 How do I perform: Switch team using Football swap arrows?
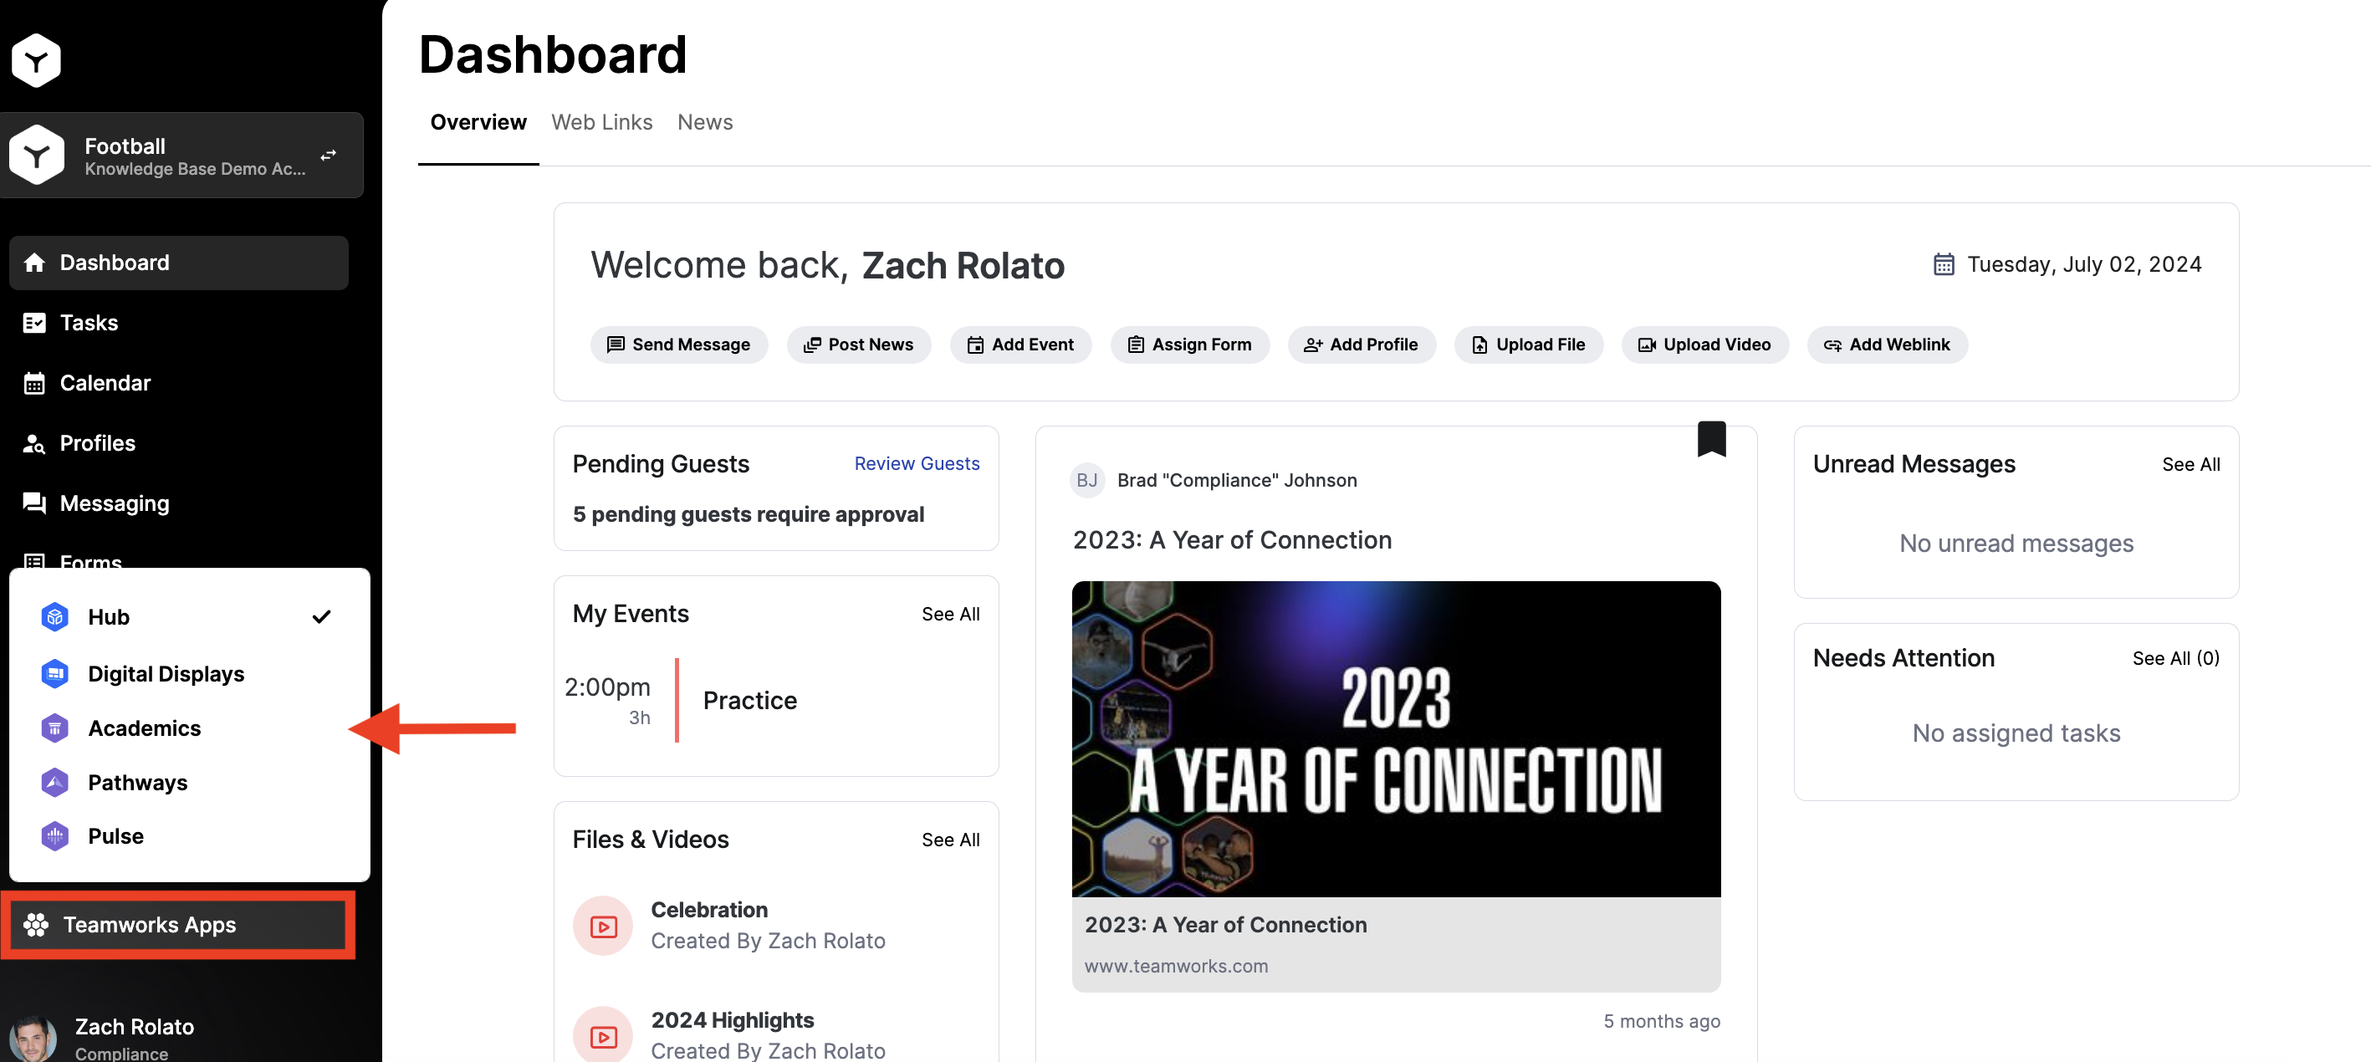tap(329, 156)
